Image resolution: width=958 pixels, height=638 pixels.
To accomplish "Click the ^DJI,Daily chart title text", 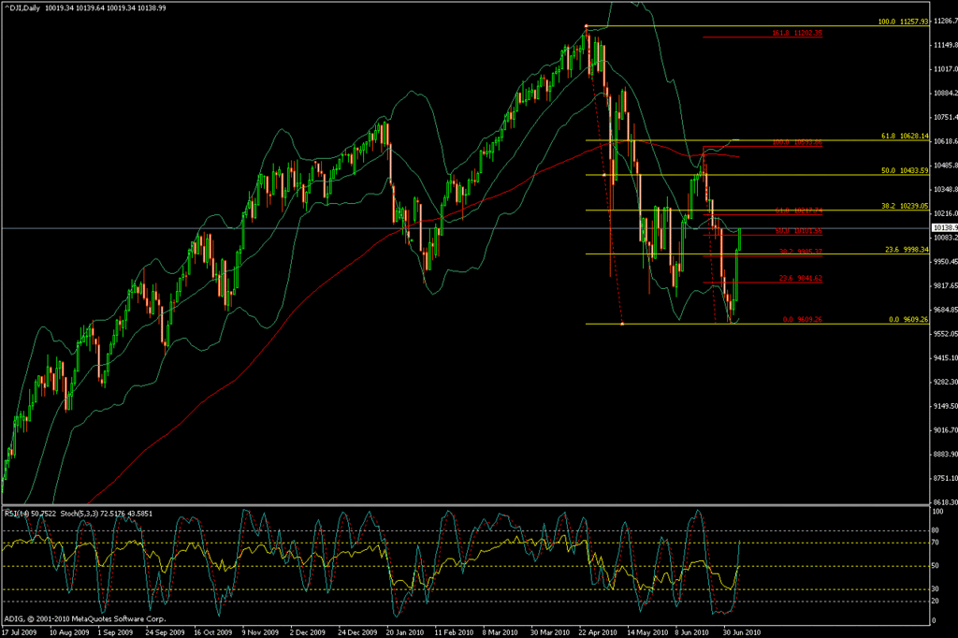I will 26,7.
